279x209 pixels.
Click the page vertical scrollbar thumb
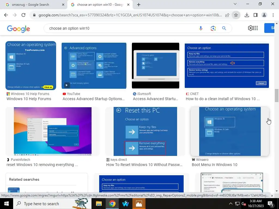(x=277, y=96)
